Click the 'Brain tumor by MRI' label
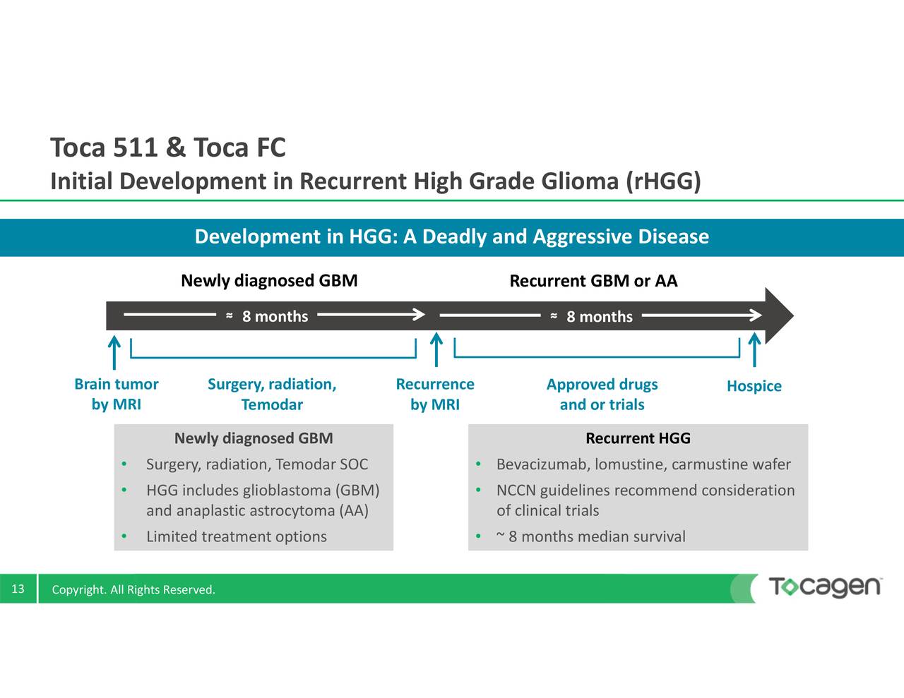The height and width of the screenshot is (698, 904). [117, 395]
